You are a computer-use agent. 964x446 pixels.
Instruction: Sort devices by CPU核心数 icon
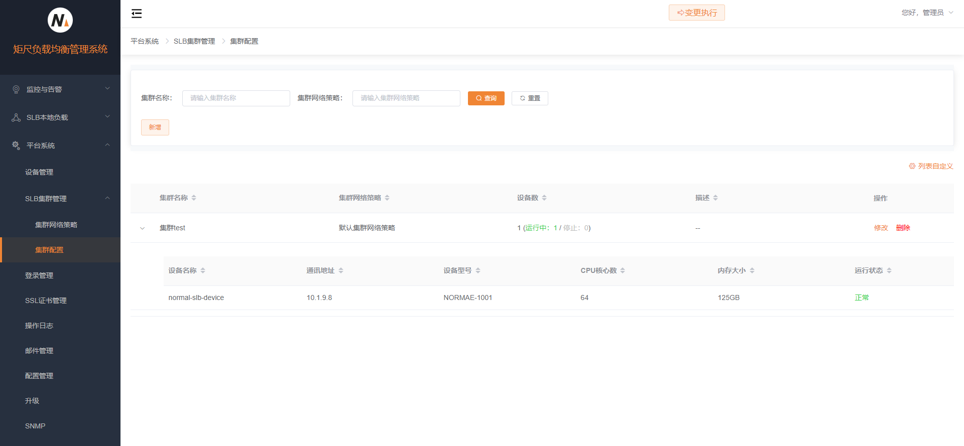[x=623, y=271]
